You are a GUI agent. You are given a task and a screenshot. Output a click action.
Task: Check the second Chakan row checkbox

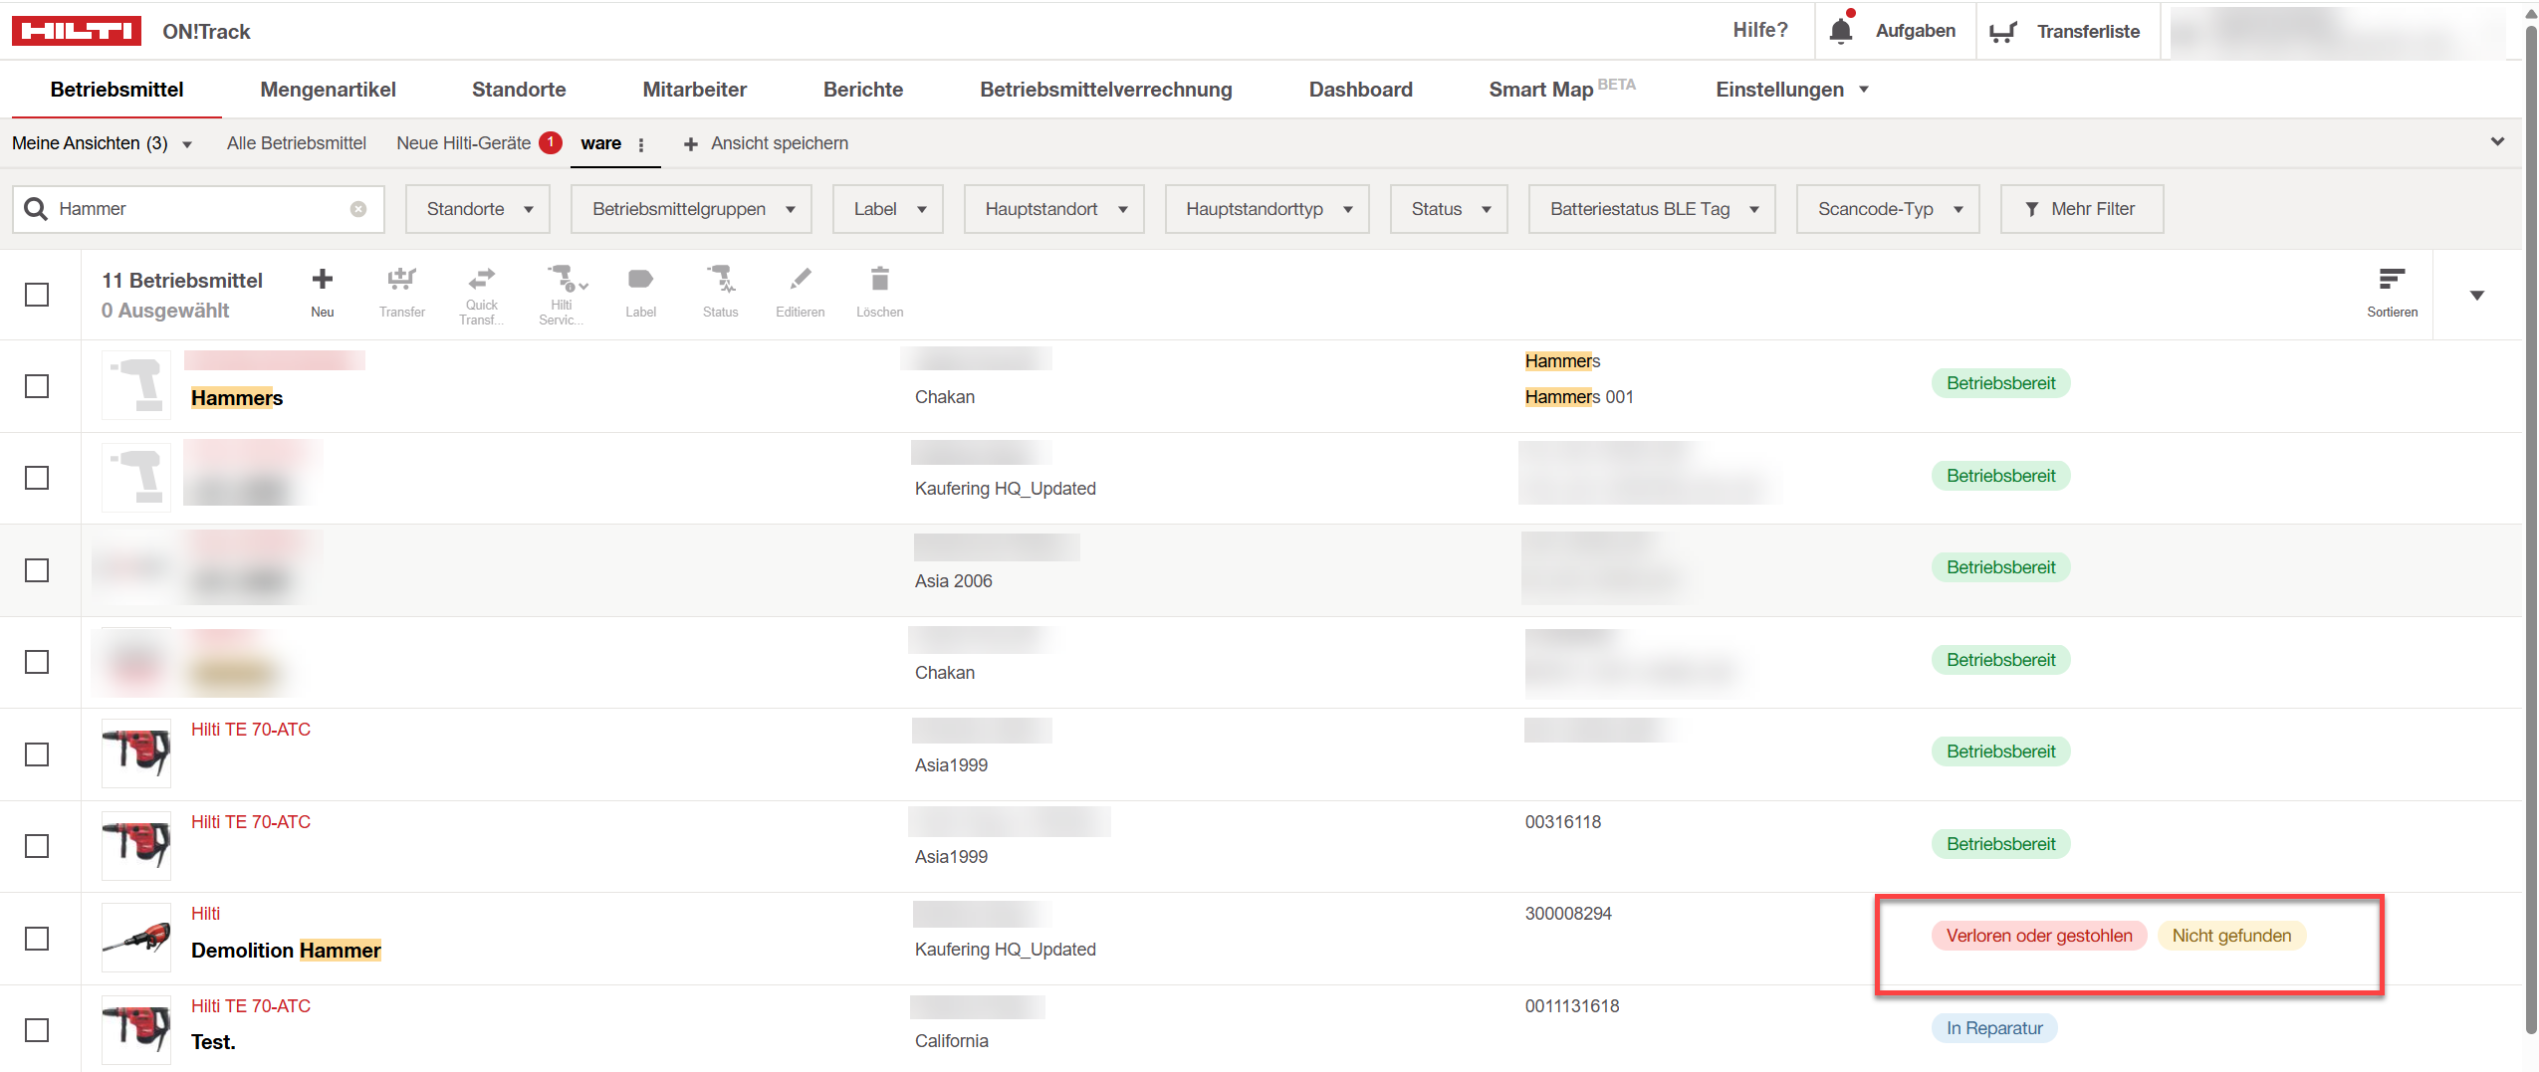point(37,662)
